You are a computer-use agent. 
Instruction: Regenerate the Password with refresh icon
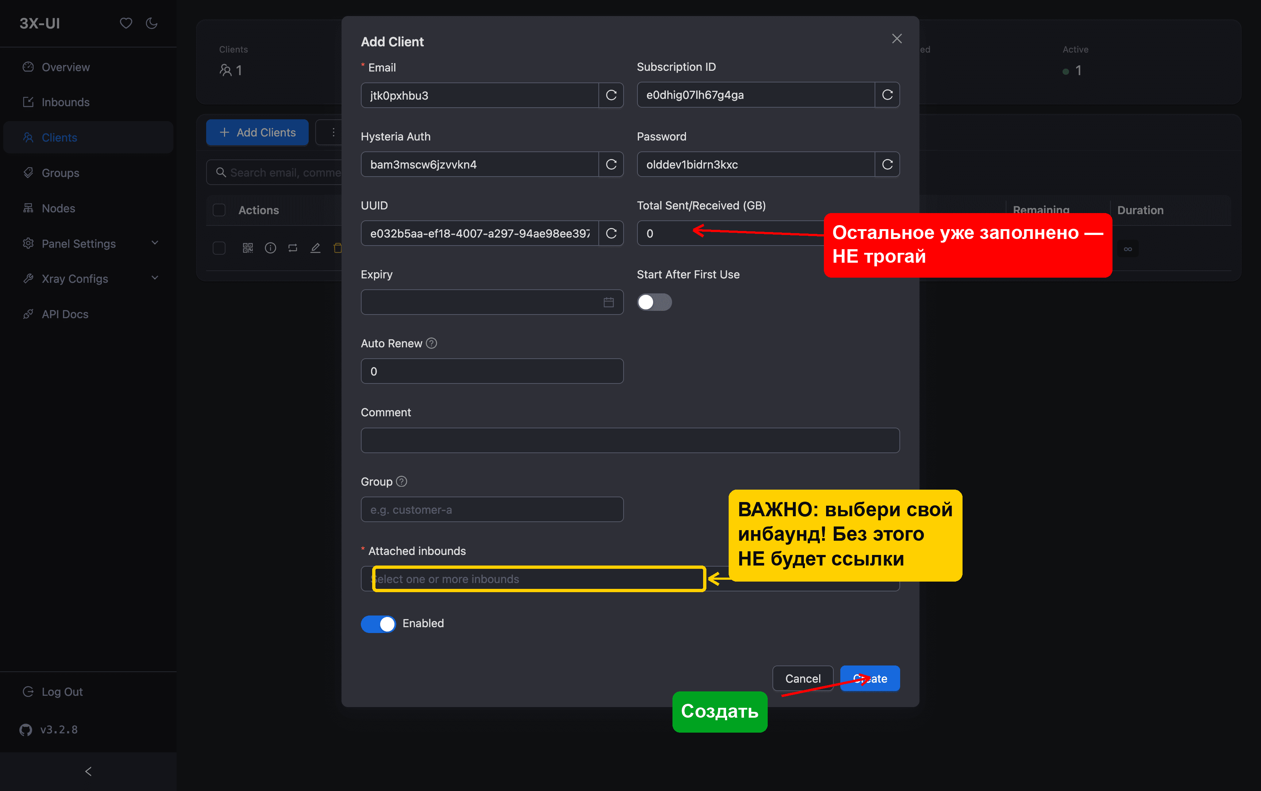(887, 164)
